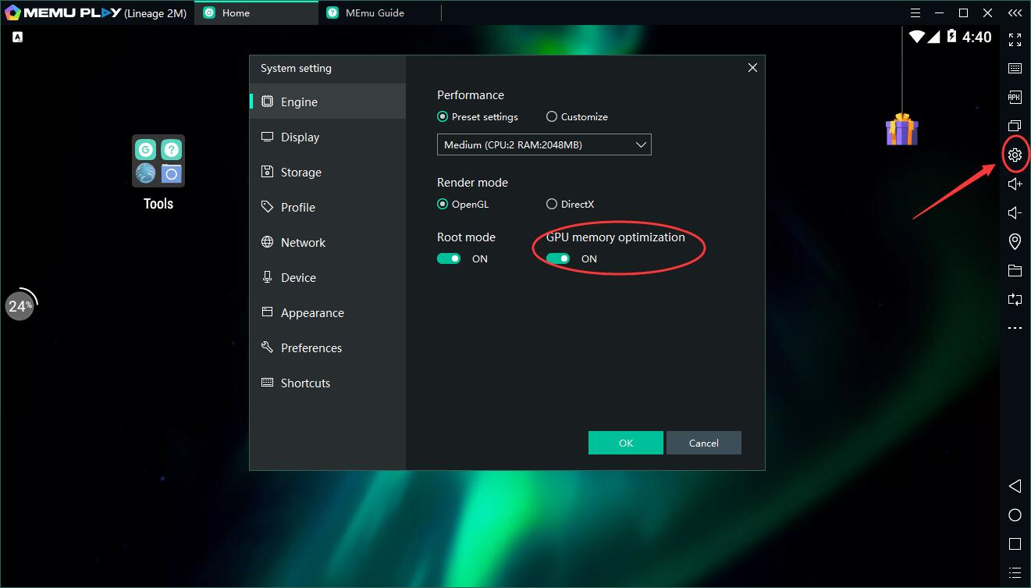Click the fullscreen icon in the sidebar

pos(1015,40)
